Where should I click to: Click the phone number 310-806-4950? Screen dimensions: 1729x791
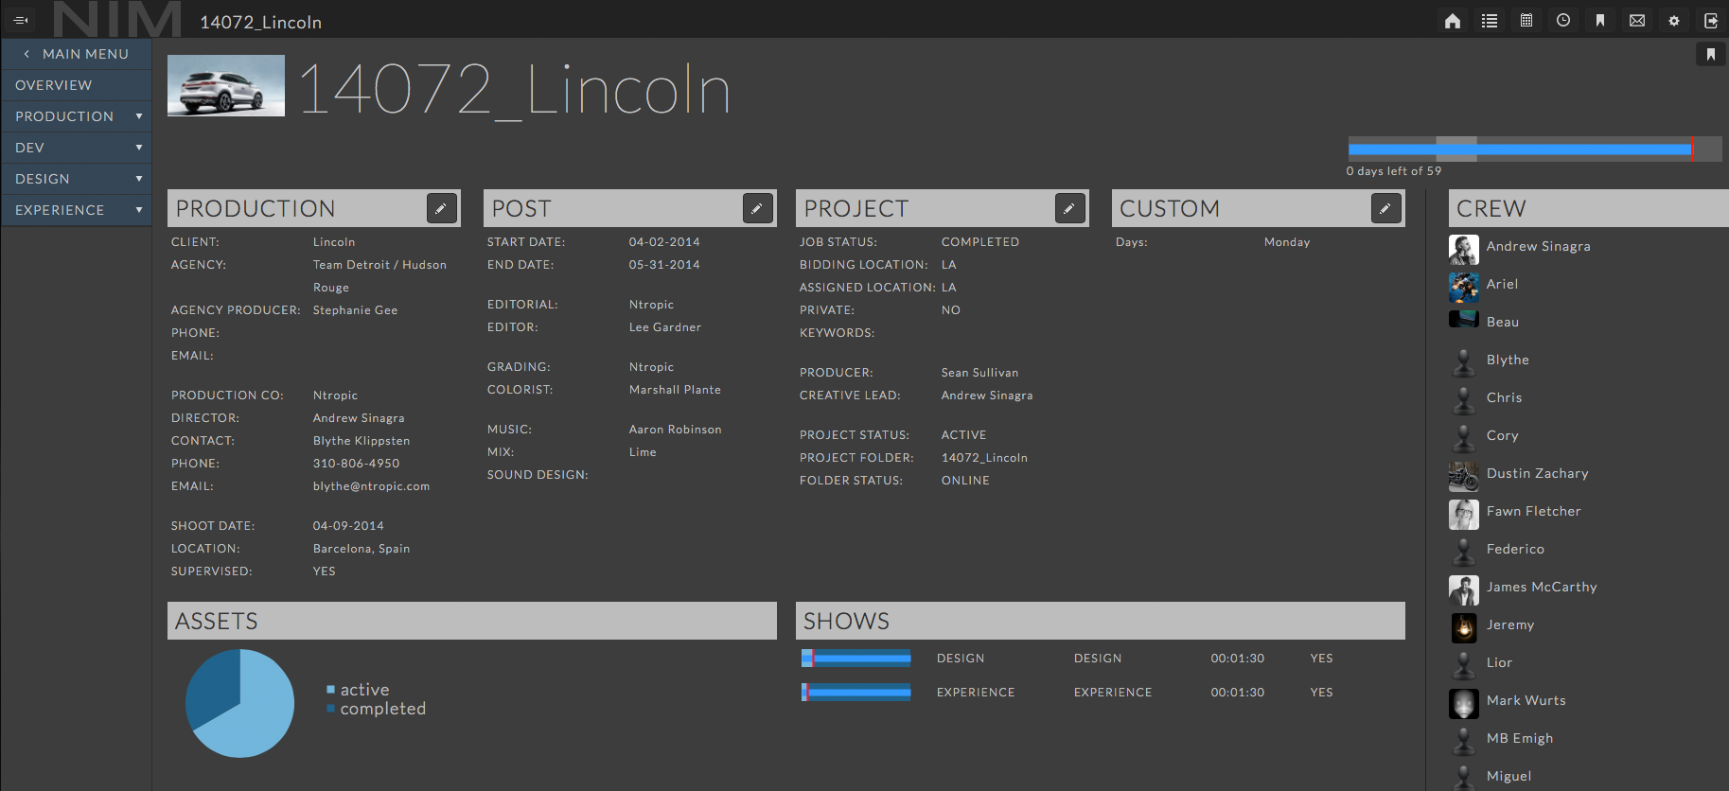click(356, 464)
